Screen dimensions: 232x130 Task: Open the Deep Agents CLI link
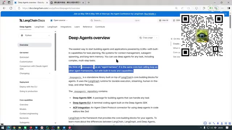pyautogui.click(x=82, y=103)
